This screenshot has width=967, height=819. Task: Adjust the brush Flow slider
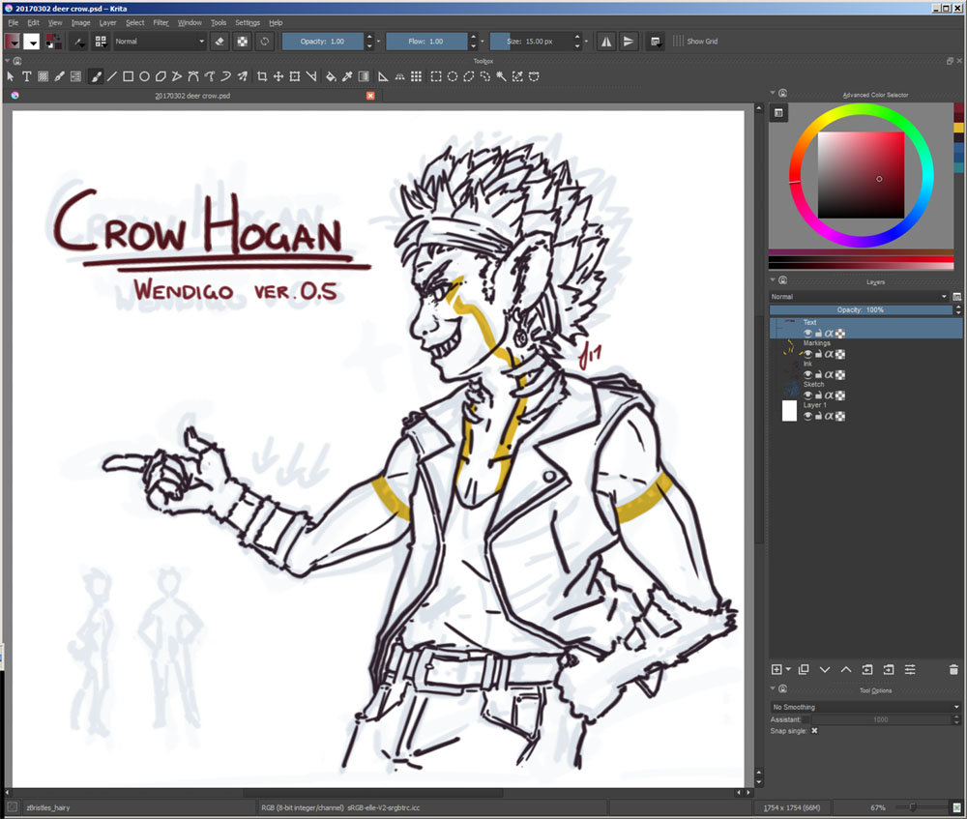426,42
